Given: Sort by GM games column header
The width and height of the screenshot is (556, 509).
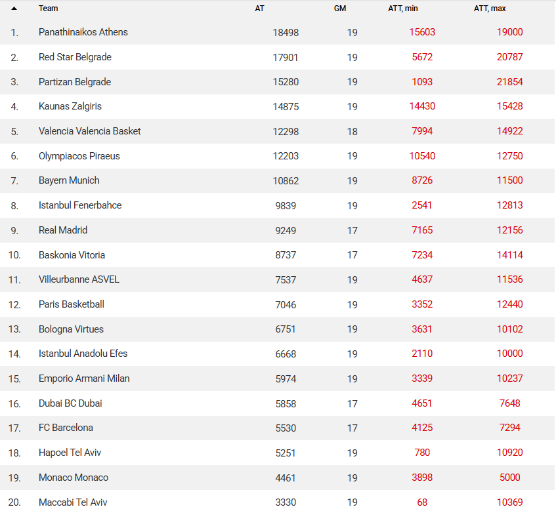Looking at the screenshot, I should tap(339, 9).
